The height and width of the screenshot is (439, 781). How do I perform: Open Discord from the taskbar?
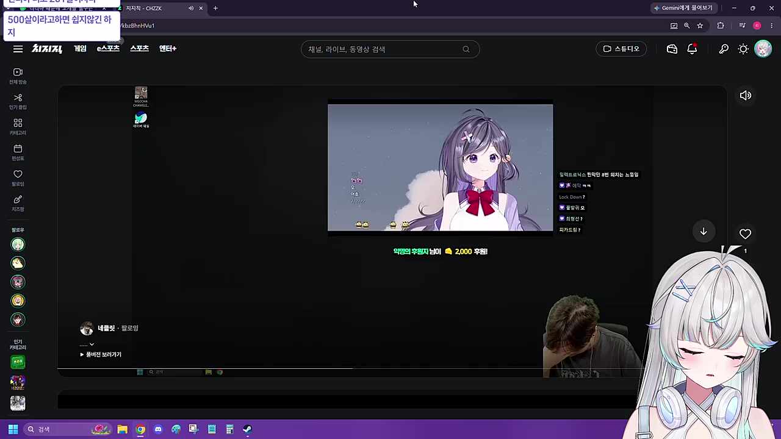point(158,429)
